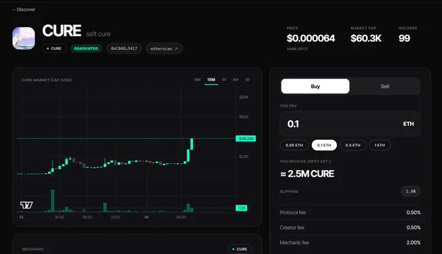The image size is (442, 254).
Task: Click the CURE badge in Mechanic panel
Action: tap(240, 249)
